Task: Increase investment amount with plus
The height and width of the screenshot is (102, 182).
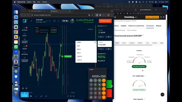Action: pos(109,49)
